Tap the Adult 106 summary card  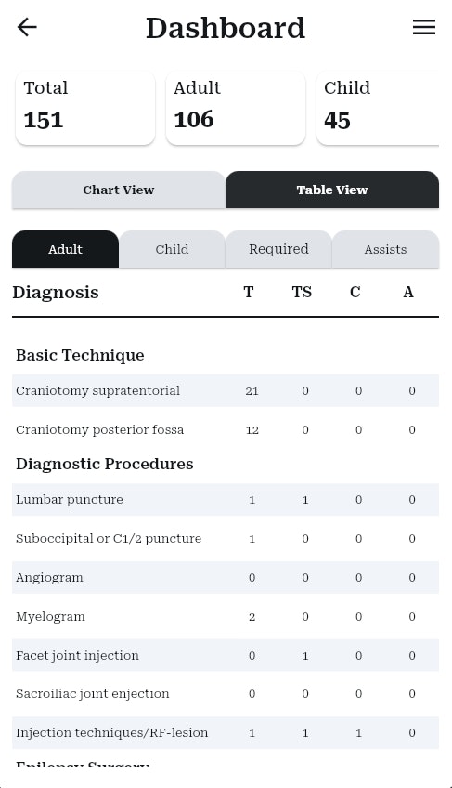coord(236,108)
